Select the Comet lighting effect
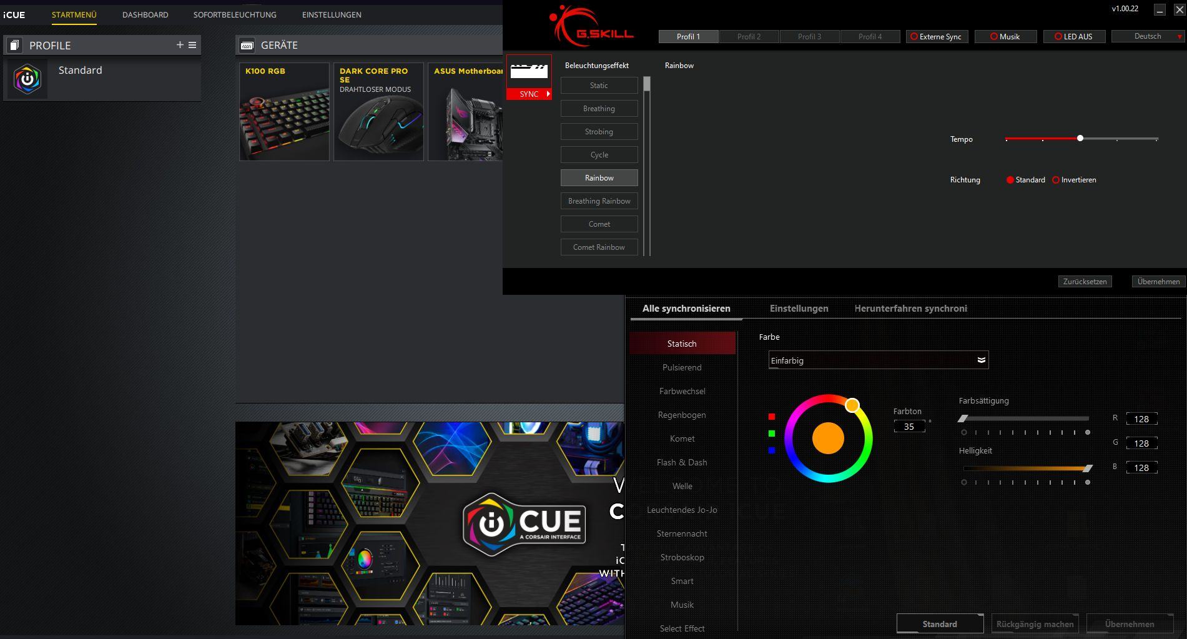 point(599,224)
